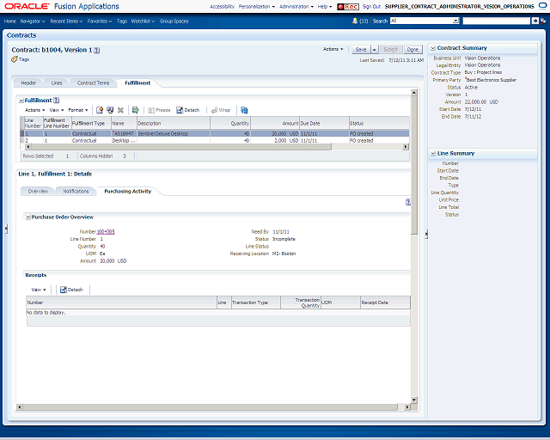Open the Watchlist menu
Screen dimensions: 550x440
tap(143, 21)
